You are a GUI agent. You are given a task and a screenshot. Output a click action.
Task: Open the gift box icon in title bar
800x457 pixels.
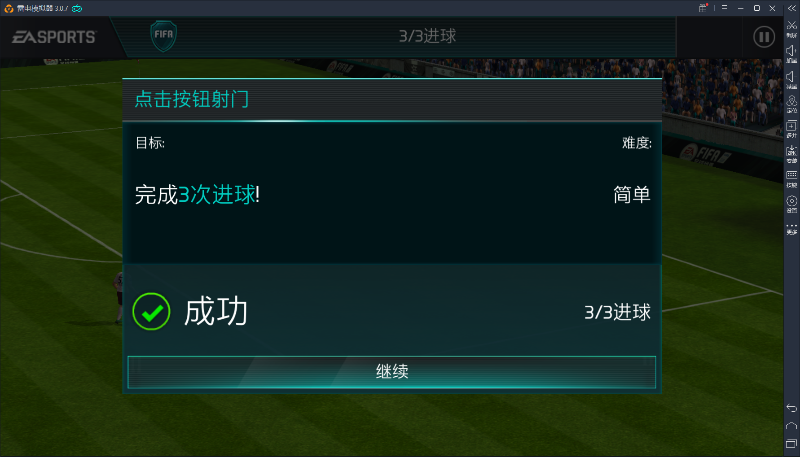(703, 8)
